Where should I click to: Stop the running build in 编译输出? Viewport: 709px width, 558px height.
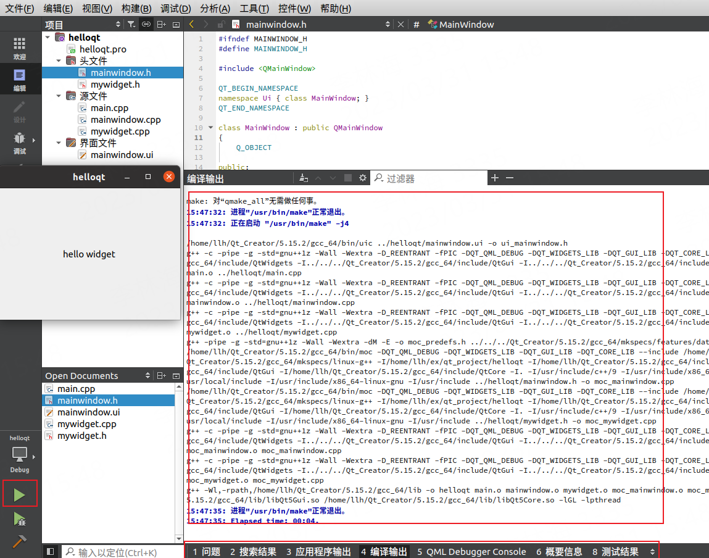click(348, 178)
